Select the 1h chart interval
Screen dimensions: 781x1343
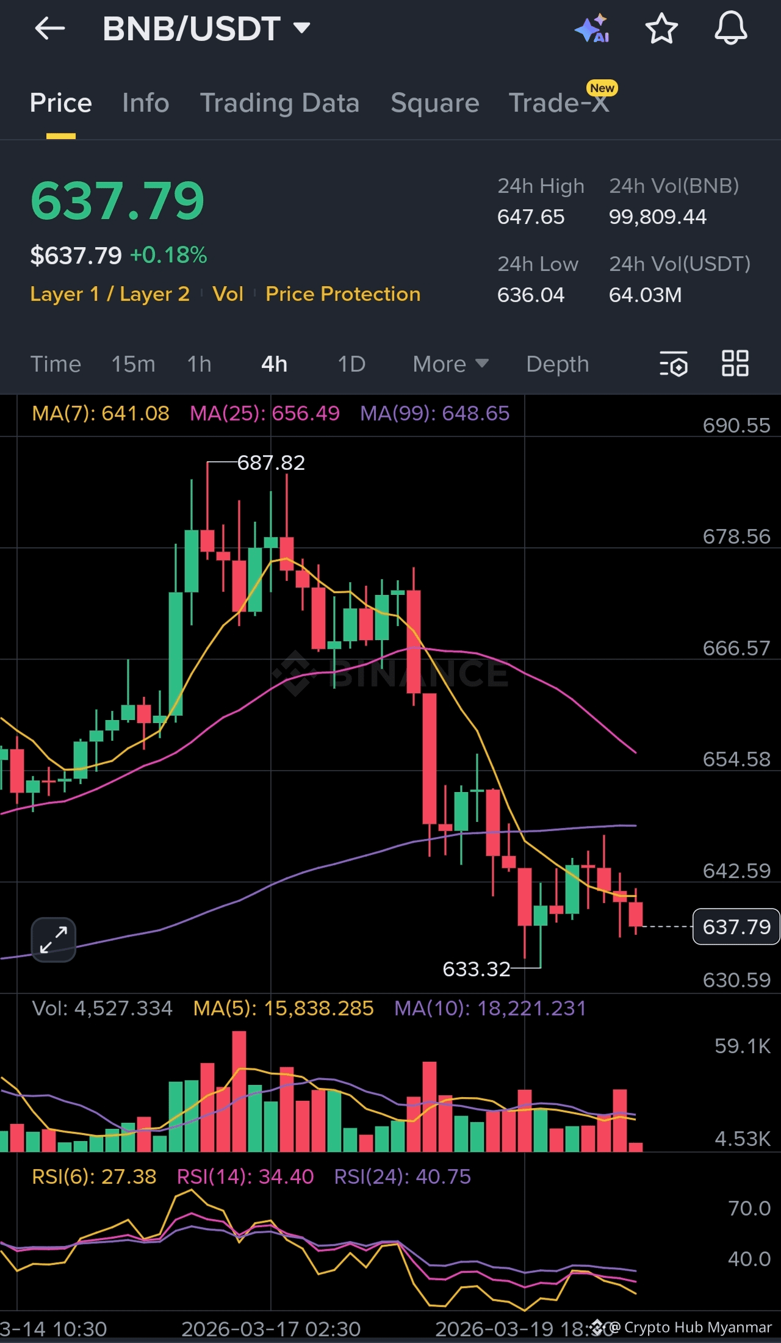[200, 364]
